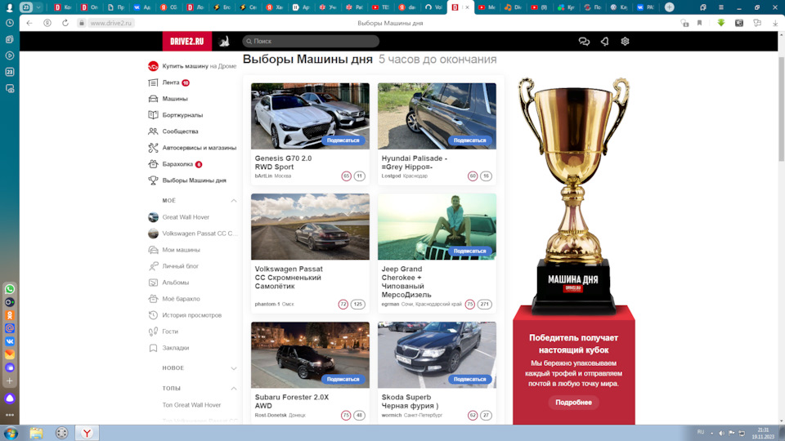Screen dimensions: 785x441
Task: Click the bookmark page icon in address bar
Action: [699, 23]
